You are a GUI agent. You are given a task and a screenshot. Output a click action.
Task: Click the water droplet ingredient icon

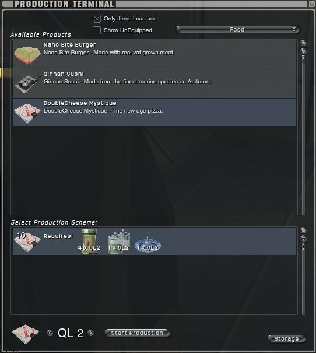pyautogui.click(x=148, y=243)
